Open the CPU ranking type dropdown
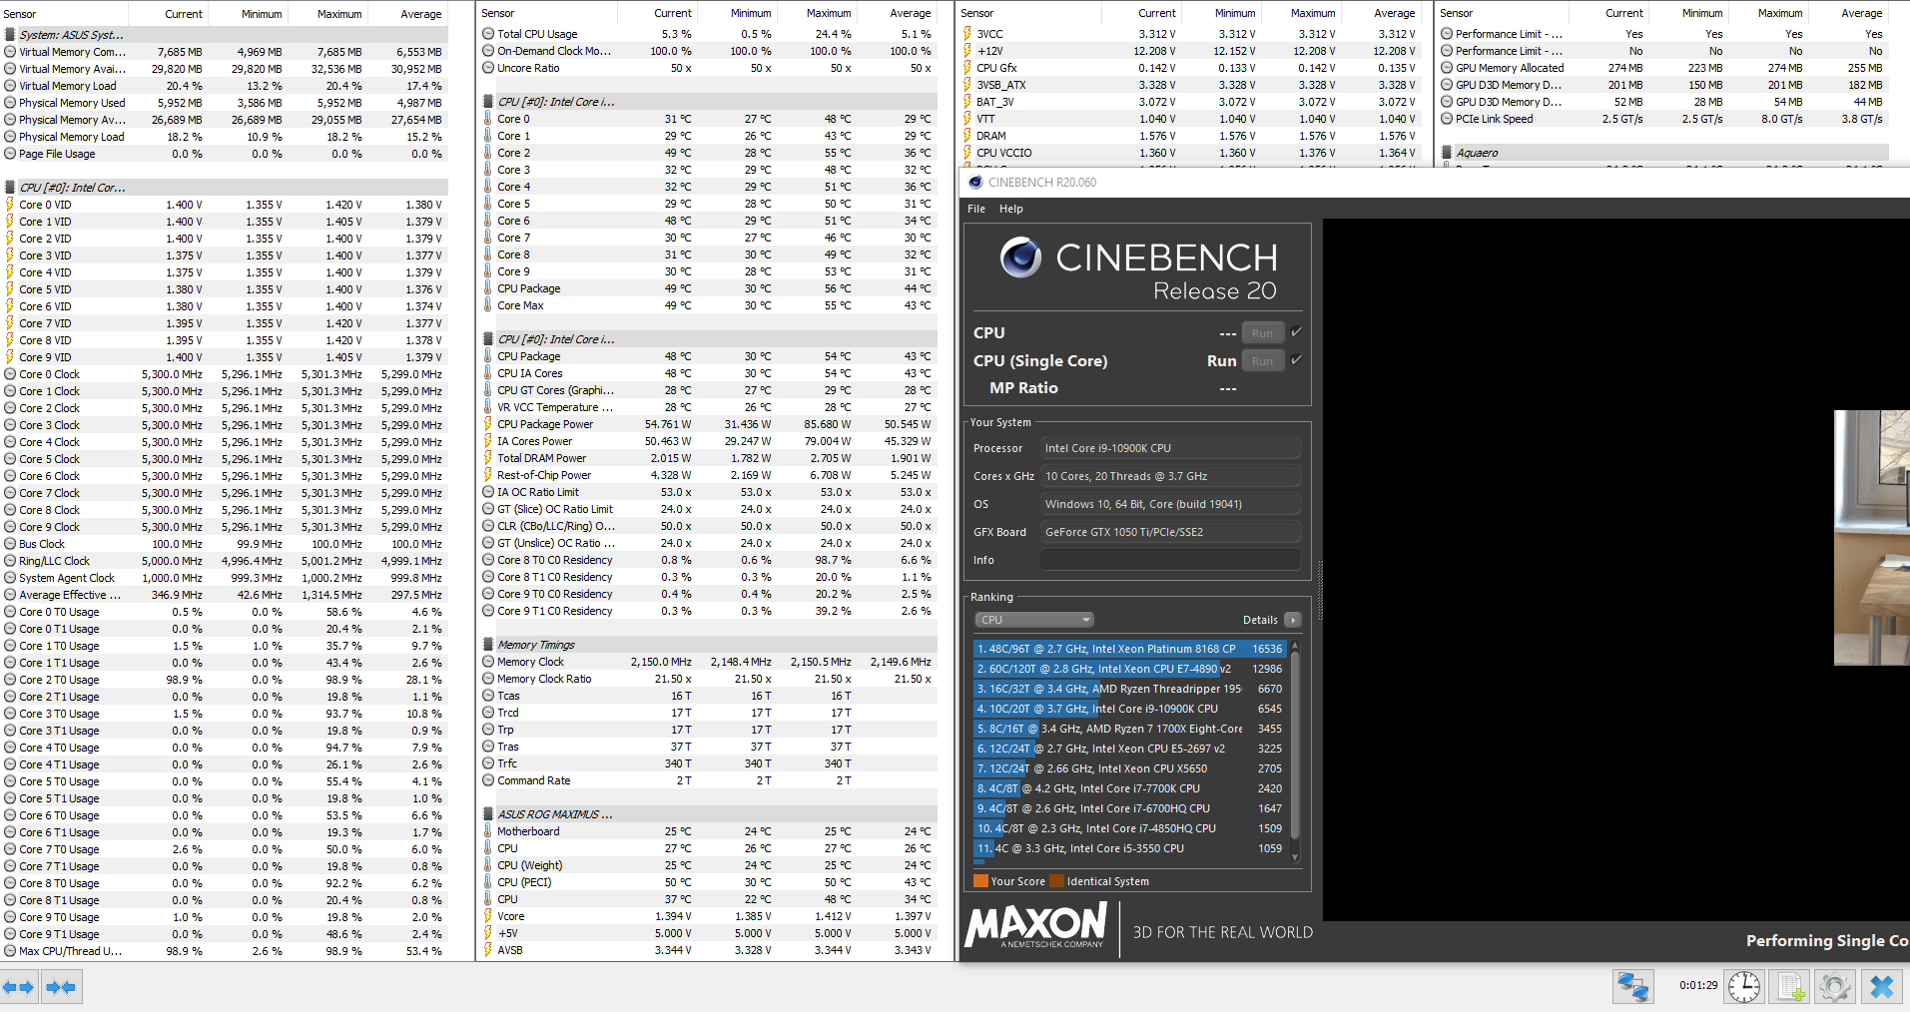Viewport: 1910px width, 1012px height. pos(1034,620)
